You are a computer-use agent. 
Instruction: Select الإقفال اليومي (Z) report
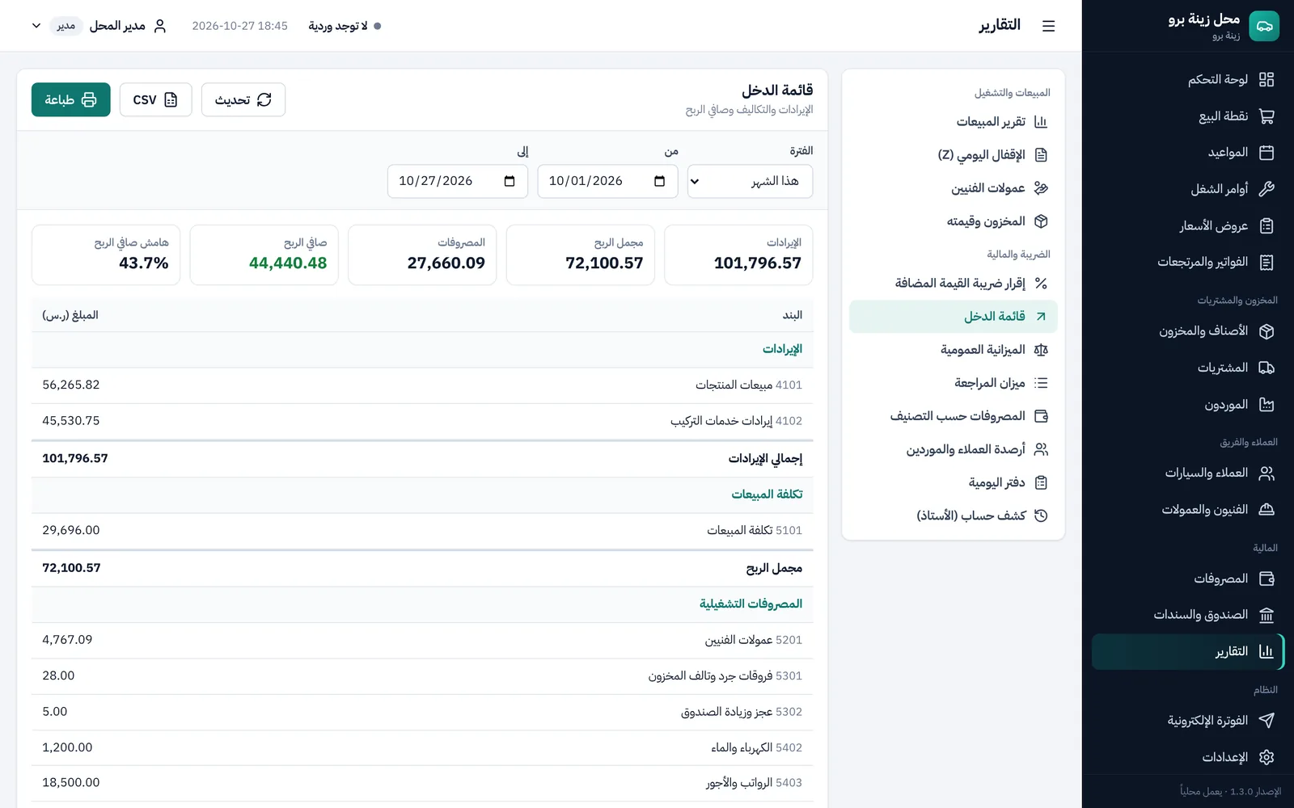pyautogui.click(x=954, y=155)
